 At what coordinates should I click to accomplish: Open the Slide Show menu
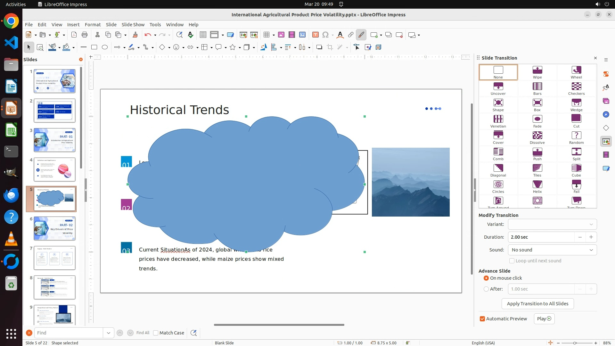click(133, 25)
